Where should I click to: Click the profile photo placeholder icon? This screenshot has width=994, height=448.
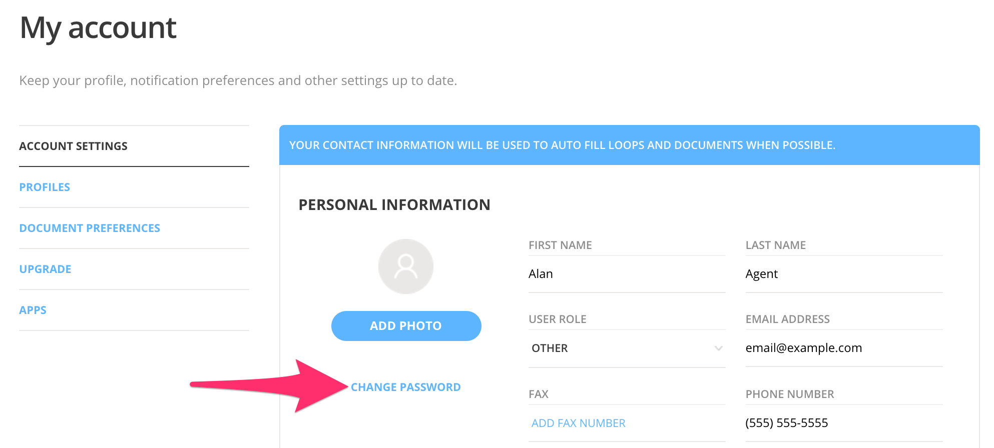[x=405, y=266]
